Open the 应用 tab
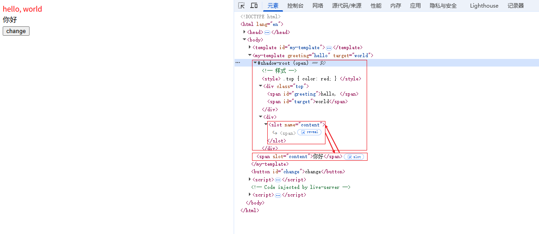539x234 pixels. (x=415, y=6)
